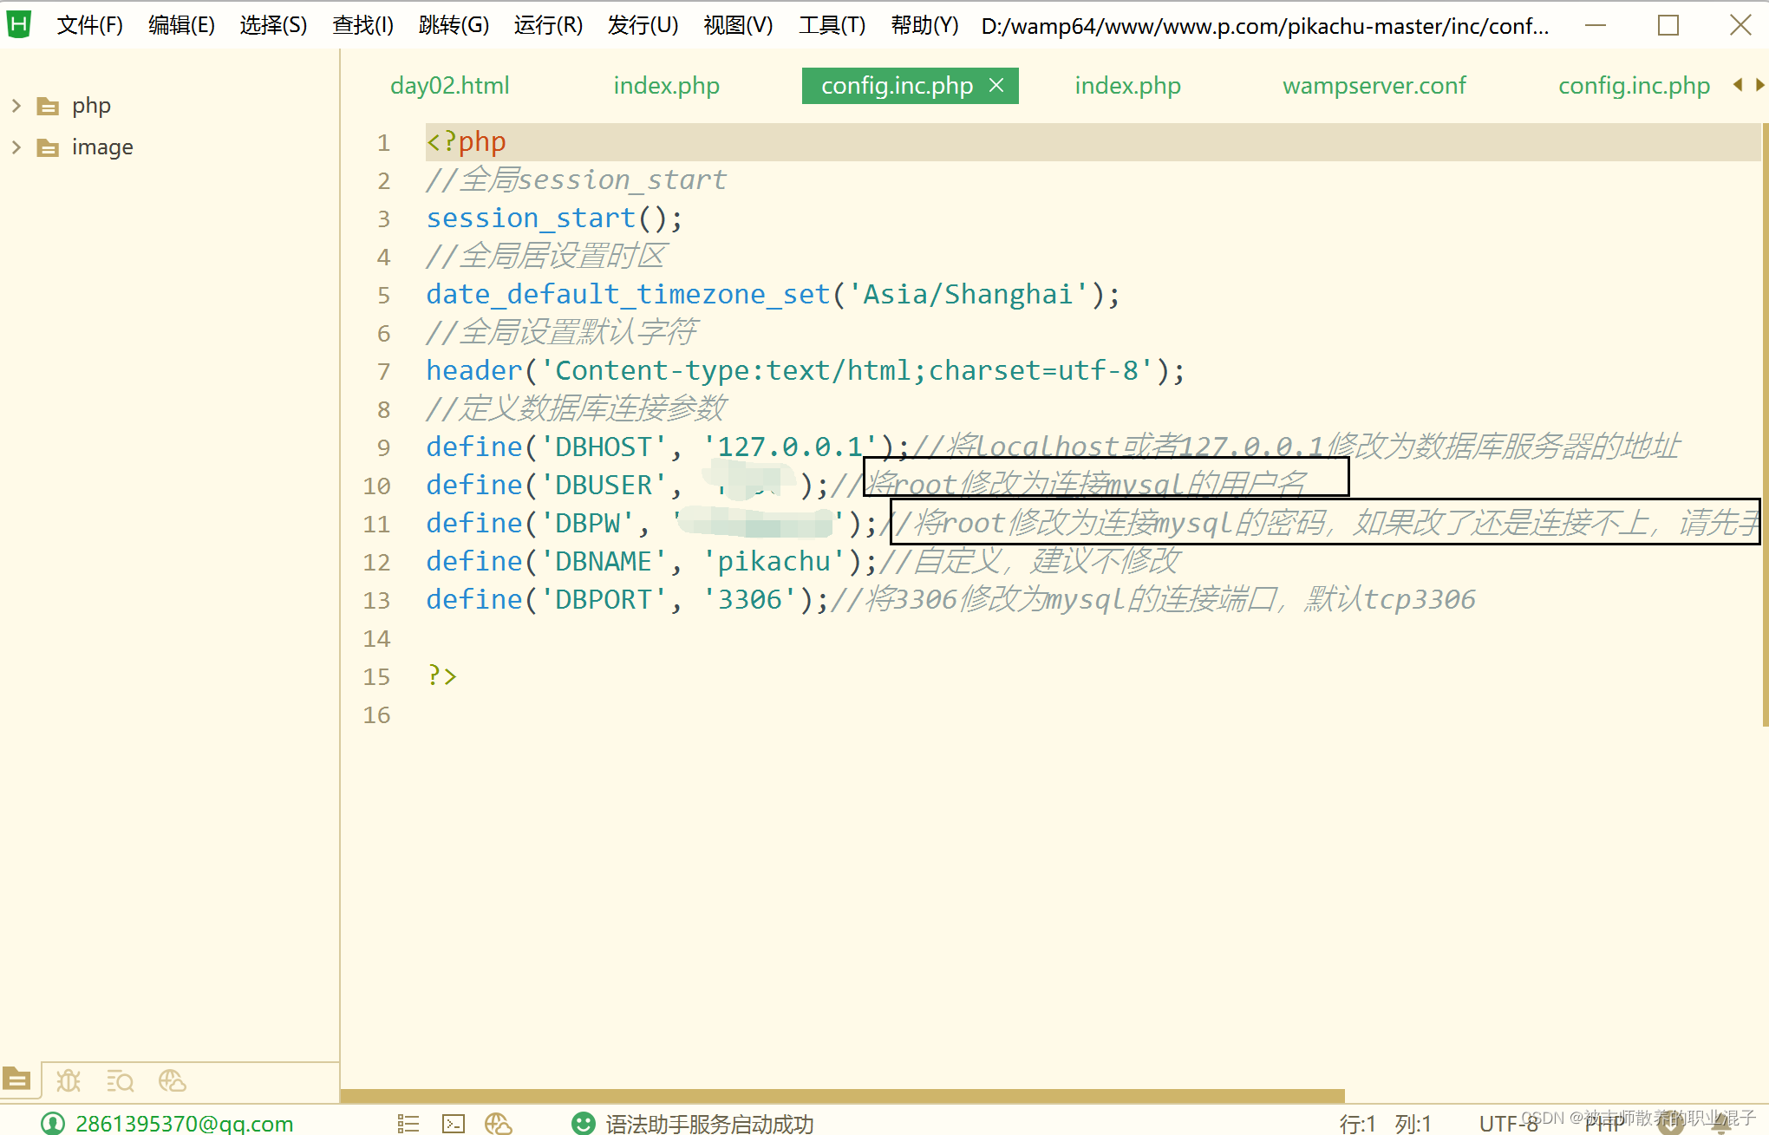Expand the image folder in tree
This screenshot has width=1769, height=1135.
coord(16,147)
